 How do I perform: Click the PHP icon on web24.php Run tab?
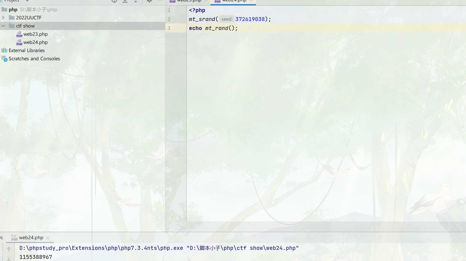(14, 238)
